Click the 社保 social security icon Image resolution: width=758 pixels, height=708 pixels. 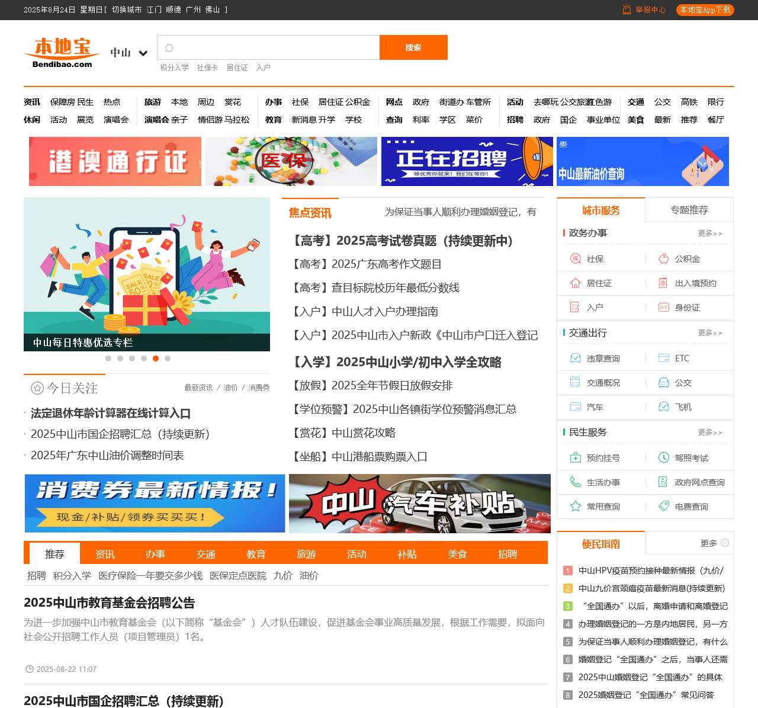(575, 259)
